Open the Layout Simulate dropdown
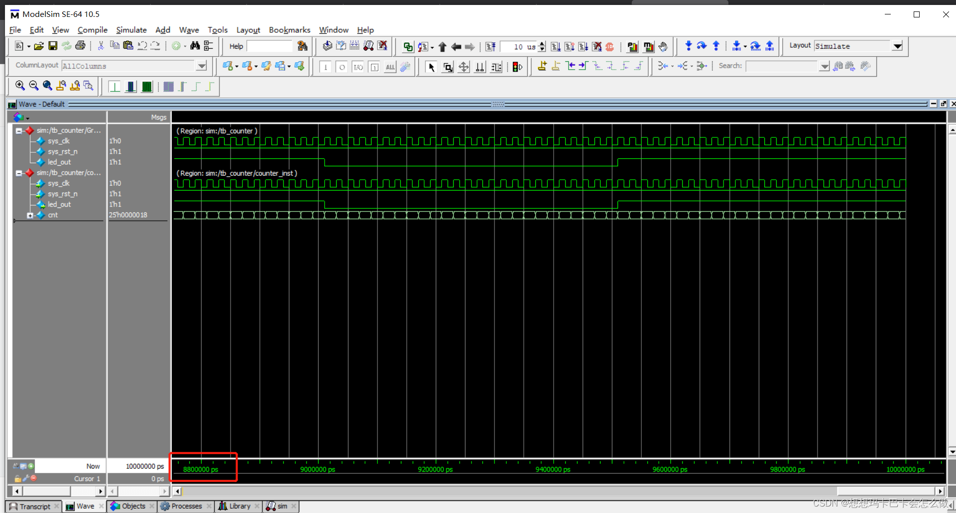The image size is (956, 513). click(x=897, y=46)
